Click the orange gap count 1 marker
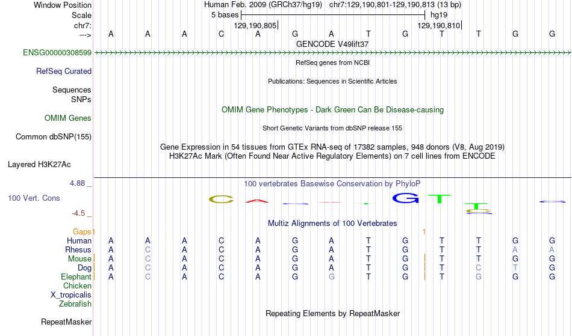This screenshot has width=572, height=336. (424, 232)
